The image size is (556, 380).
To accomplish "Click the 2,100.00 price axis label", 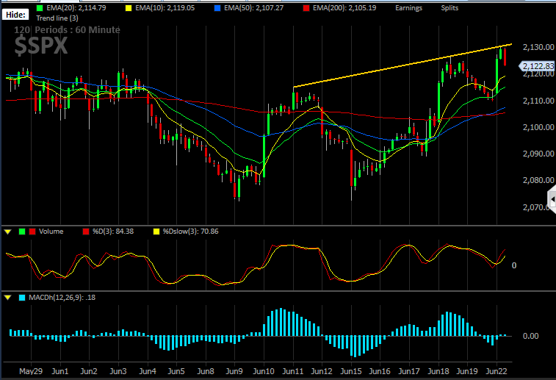I will point(538,127).
